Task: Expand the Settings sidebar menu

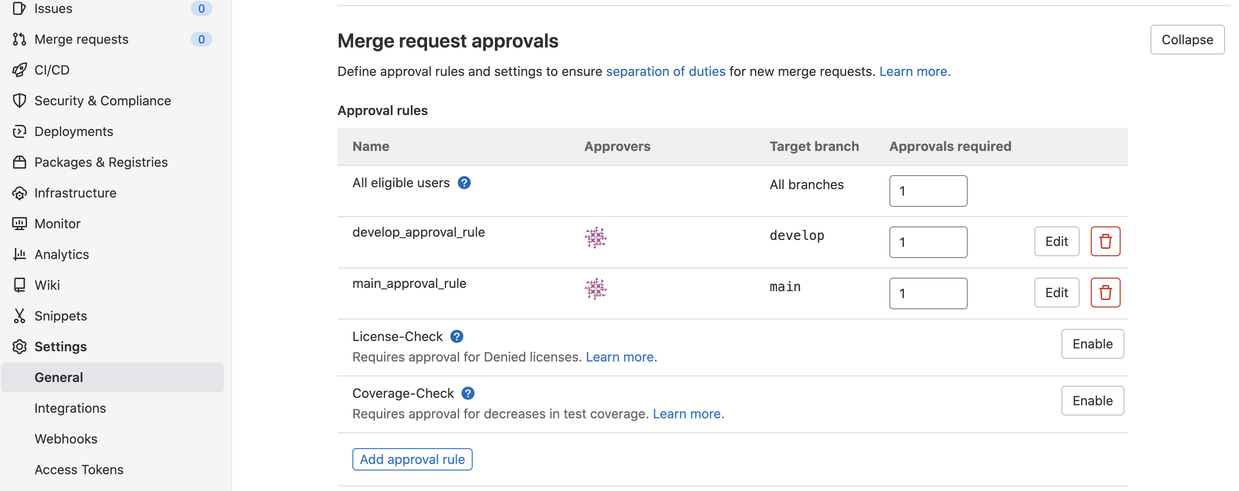Action: (61, 347)
